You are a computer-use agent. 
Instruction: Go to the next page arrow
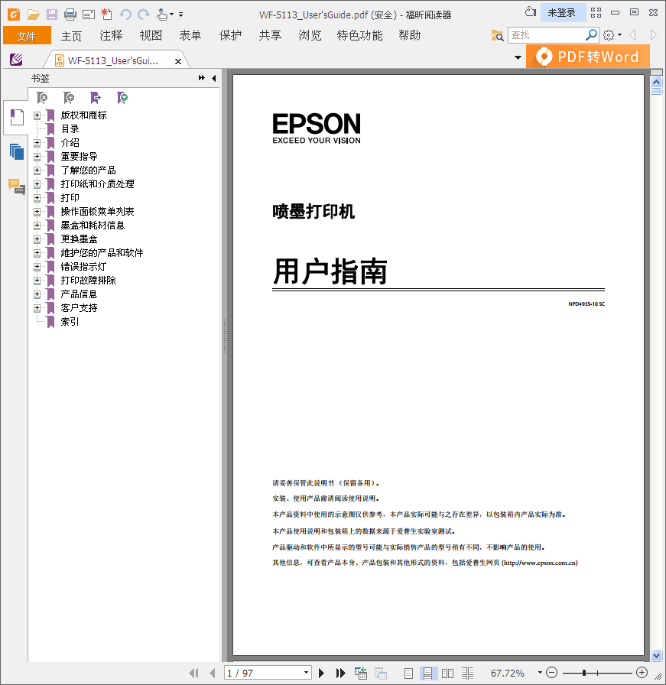click(x=322, y=674)
